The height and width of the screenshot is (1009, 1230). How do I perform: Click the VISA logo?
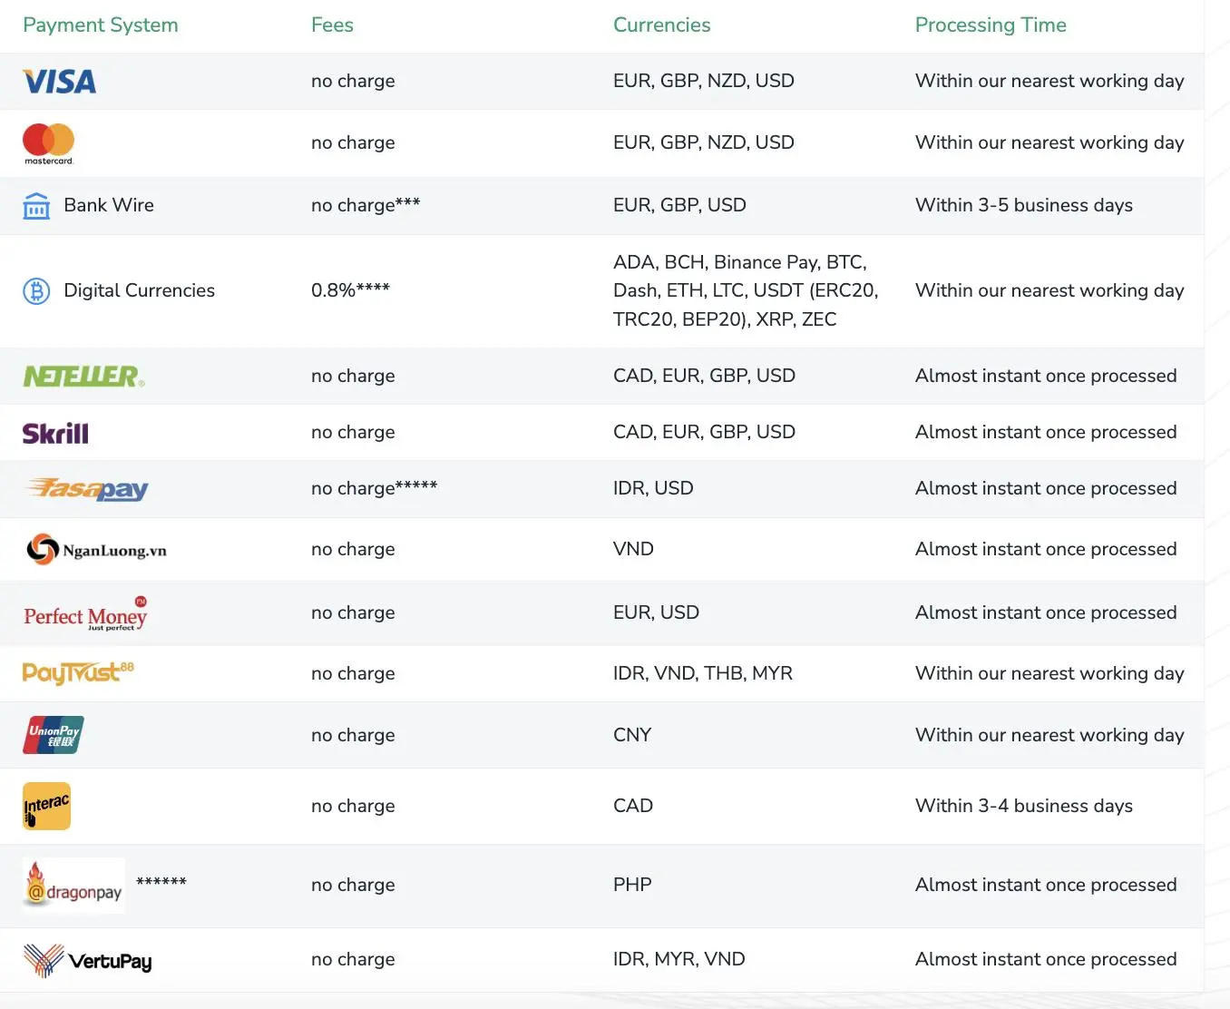(59, 82)
